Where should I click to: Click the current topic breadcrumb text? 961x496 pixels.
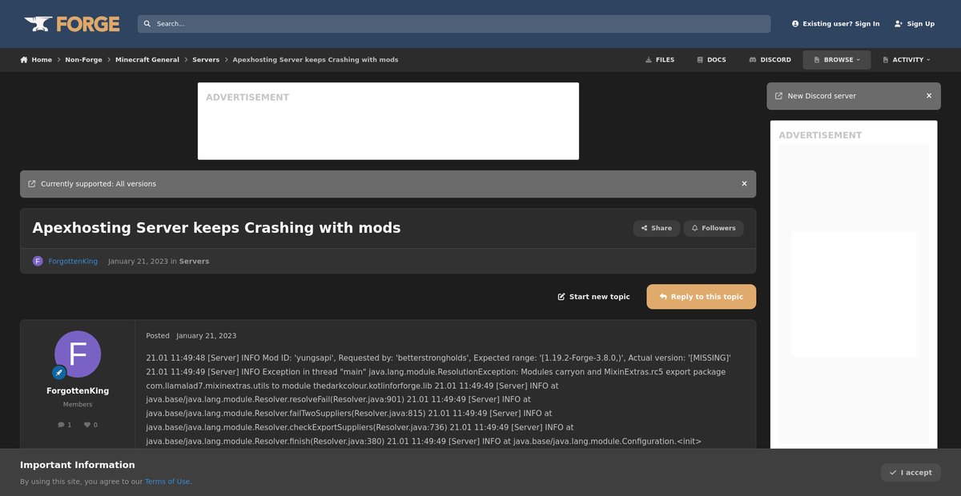pyautogui.click(x=316, y=60)
